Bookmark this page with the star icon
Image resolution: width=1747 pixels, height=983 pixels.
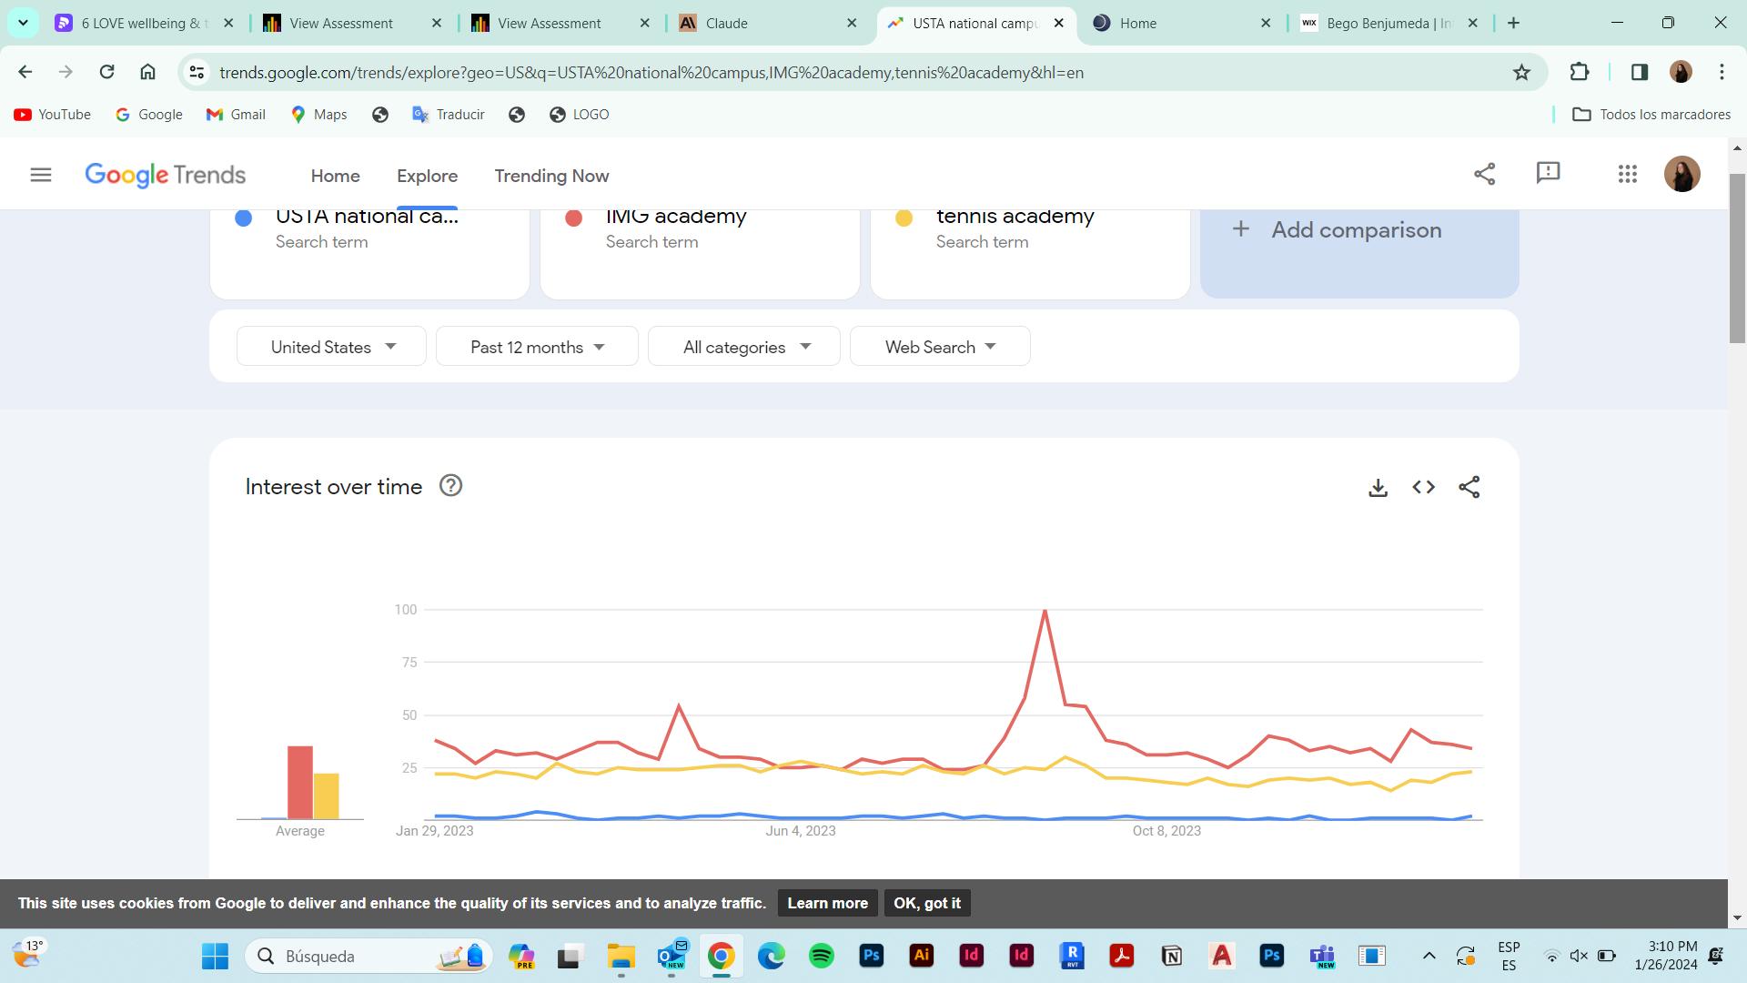[1521, 72]
